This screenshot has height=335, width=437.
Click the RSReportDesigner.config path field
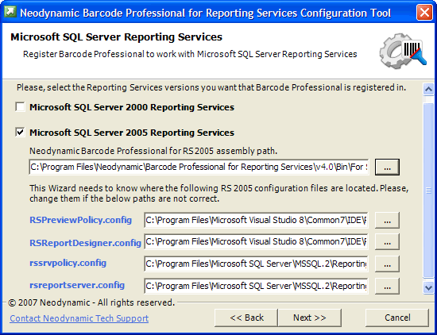[x=256, y=241]
